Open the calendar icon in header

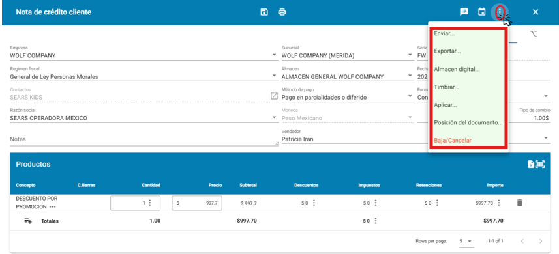481,12
